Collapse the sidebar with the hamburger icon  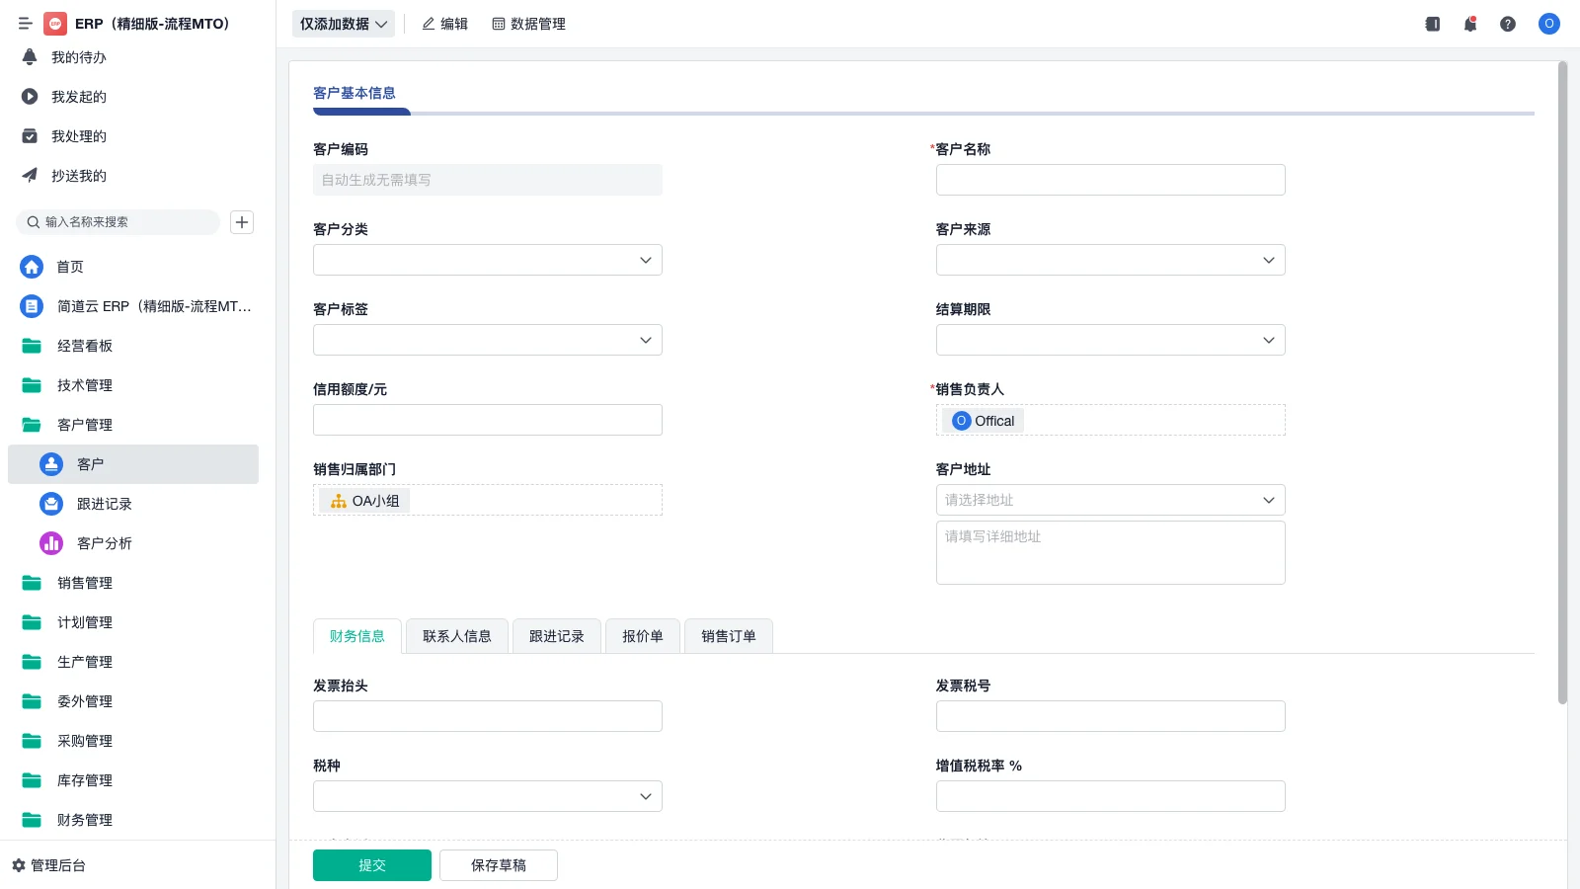click(x=26, y=24)
